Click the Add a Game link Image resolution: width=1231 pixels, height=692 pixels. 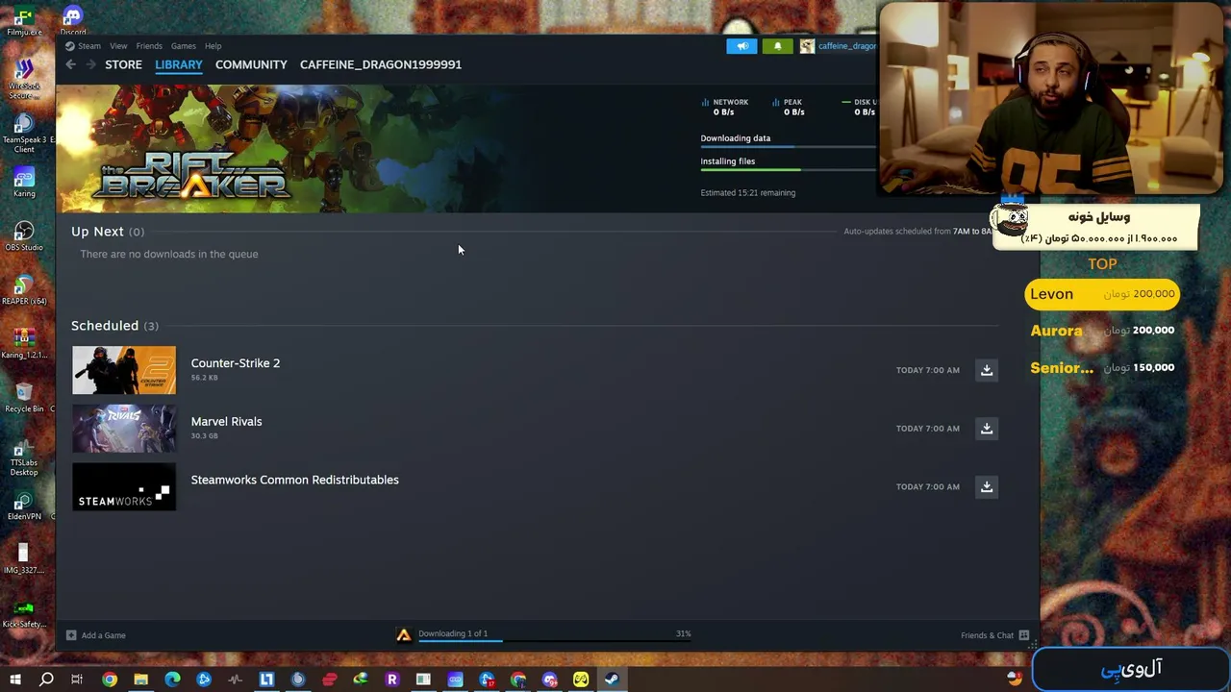pyautogui.click(x=104, y=635)
